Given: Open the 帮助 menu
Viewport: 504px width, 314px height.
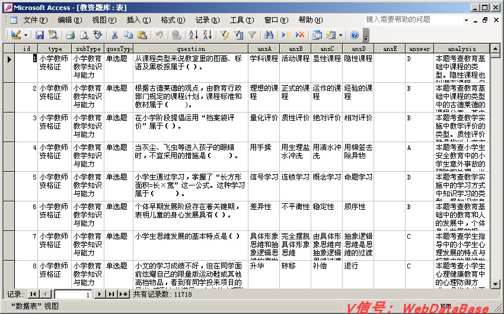Looking at the screenshot, I should tap(311, 20).
